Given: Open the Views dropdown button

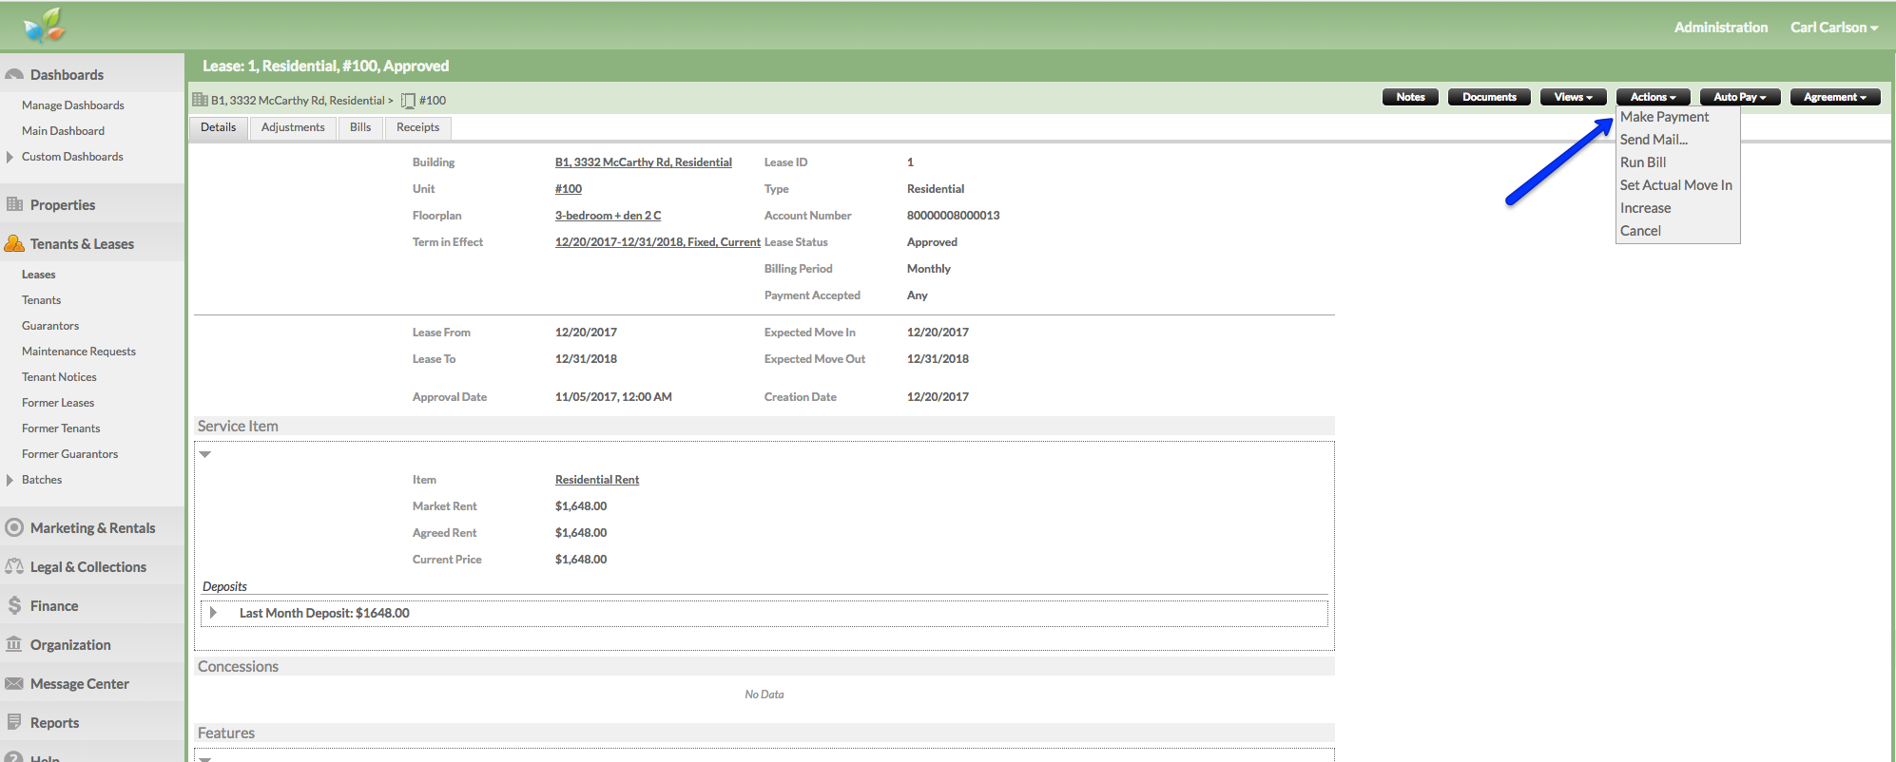Looking at the screenshot, I should point(1573,97).
